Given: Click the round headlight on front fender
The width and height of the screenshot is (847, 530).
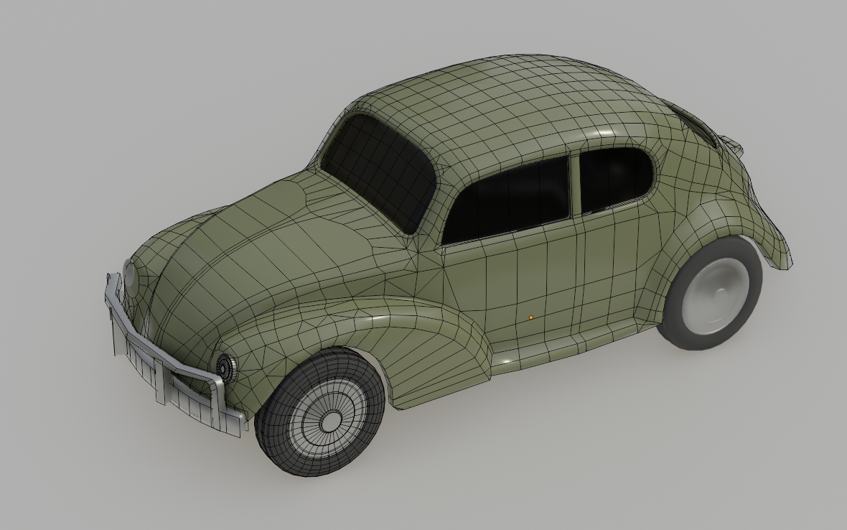Looking at the screenshot, I should point(225,367).
